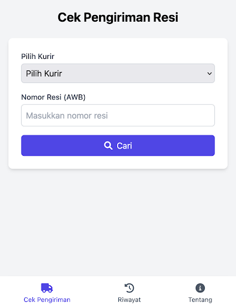Click the Cari search button
The width and height of the screenshot is (236, 308).
[118, 146]
